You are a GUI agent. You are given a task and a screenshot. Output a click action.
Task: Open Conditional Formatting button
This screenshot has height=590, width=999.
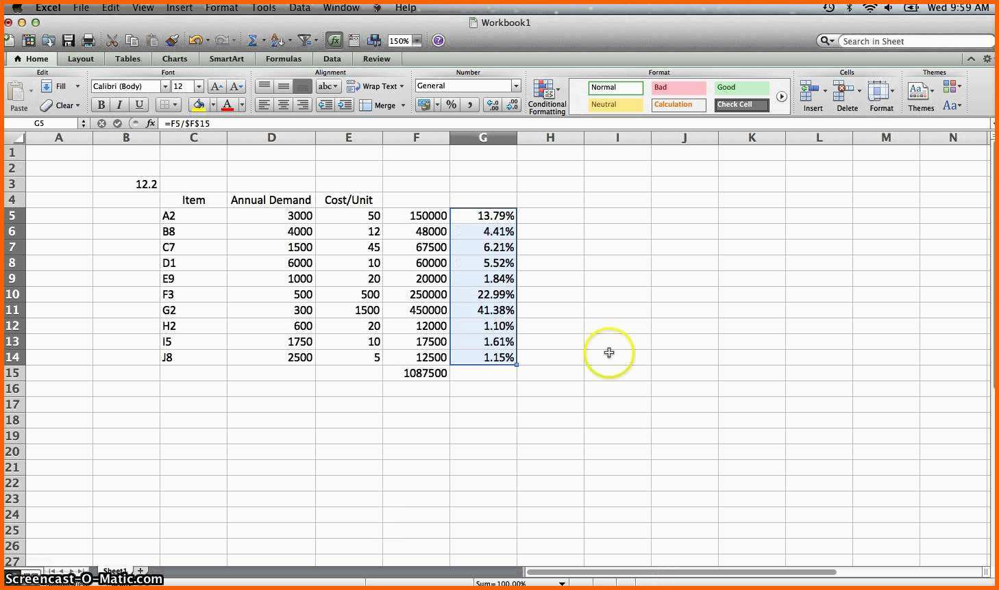coord(547,97)
